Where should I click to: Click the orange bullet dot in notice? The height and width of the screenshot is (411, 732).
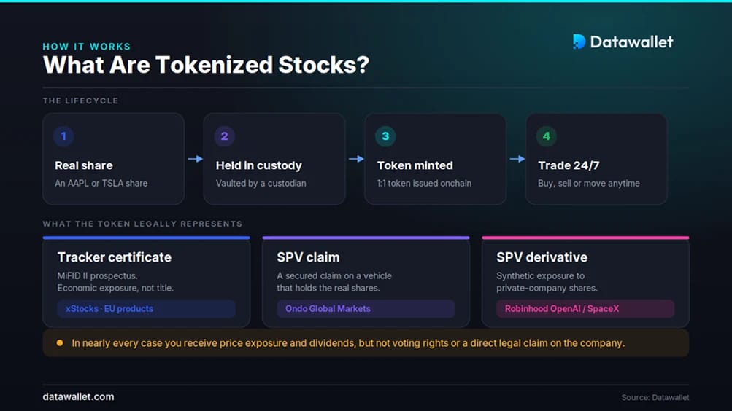60,343
